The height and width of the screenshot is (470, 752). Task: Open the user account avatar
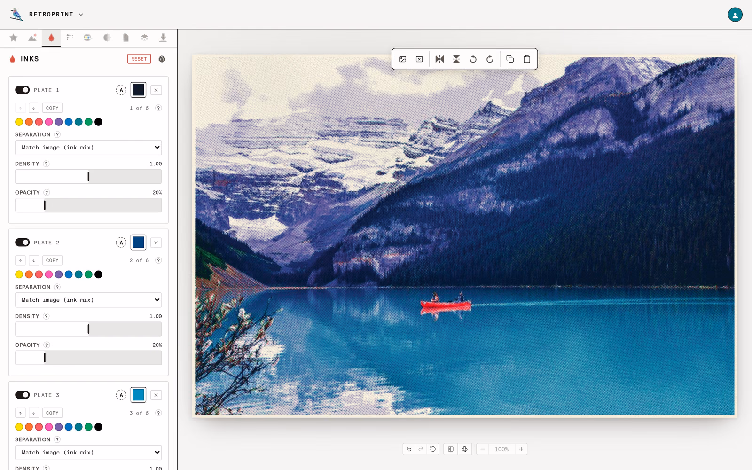pyautogui.click(x=735, y=15)
